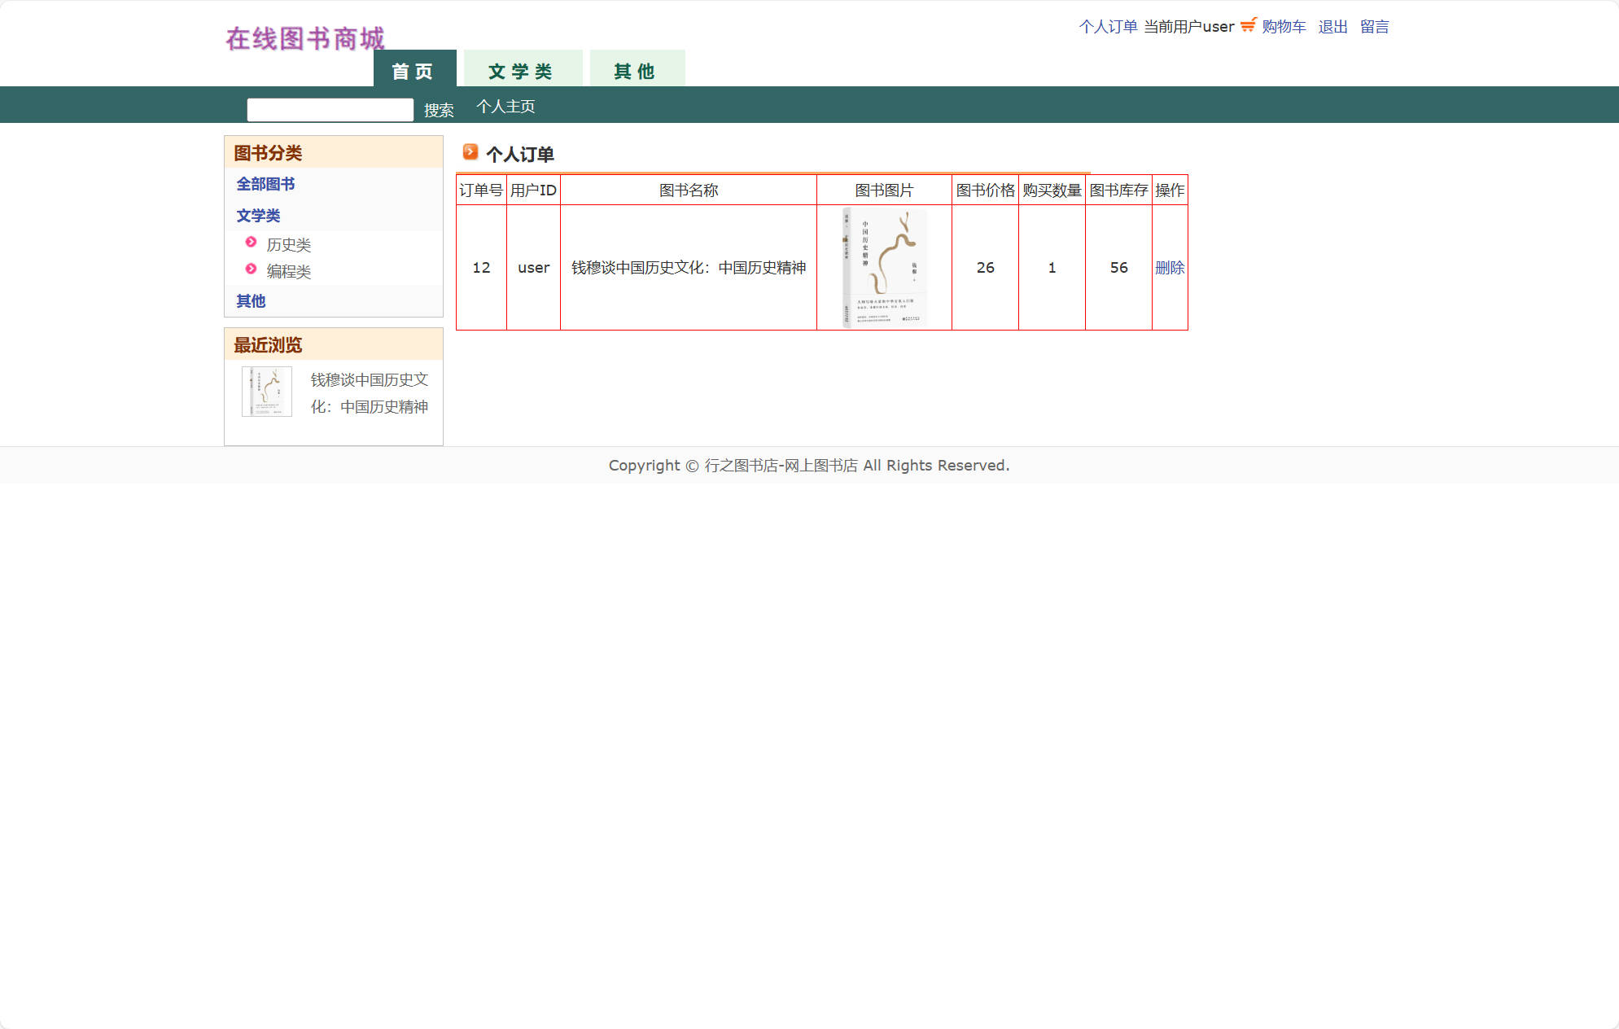Click 个人订单 link at top right
The height and width of the screenshot is (1029, 1619).
pos(1108,25)
